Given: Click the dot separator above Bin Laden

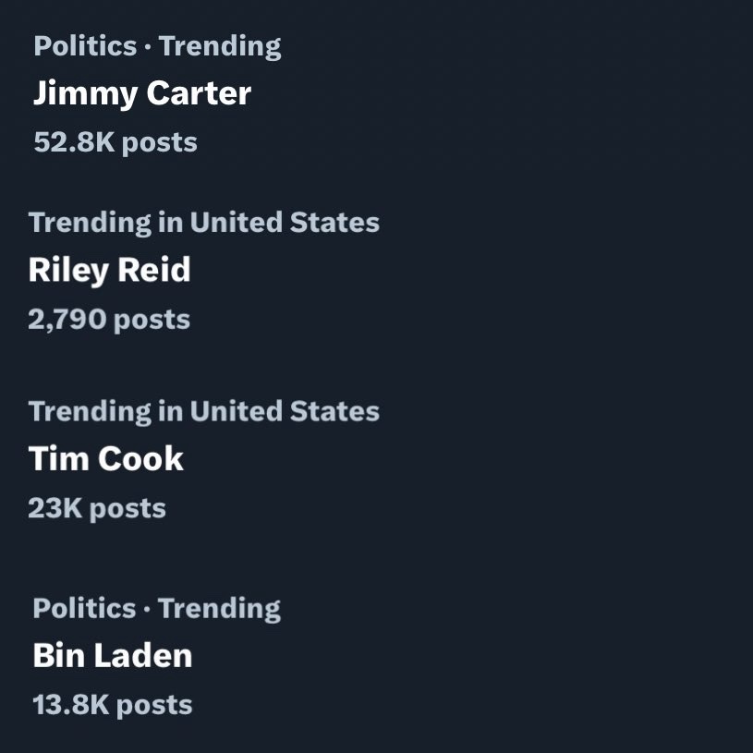Looking at the screenshot, I should coord(147,610).
